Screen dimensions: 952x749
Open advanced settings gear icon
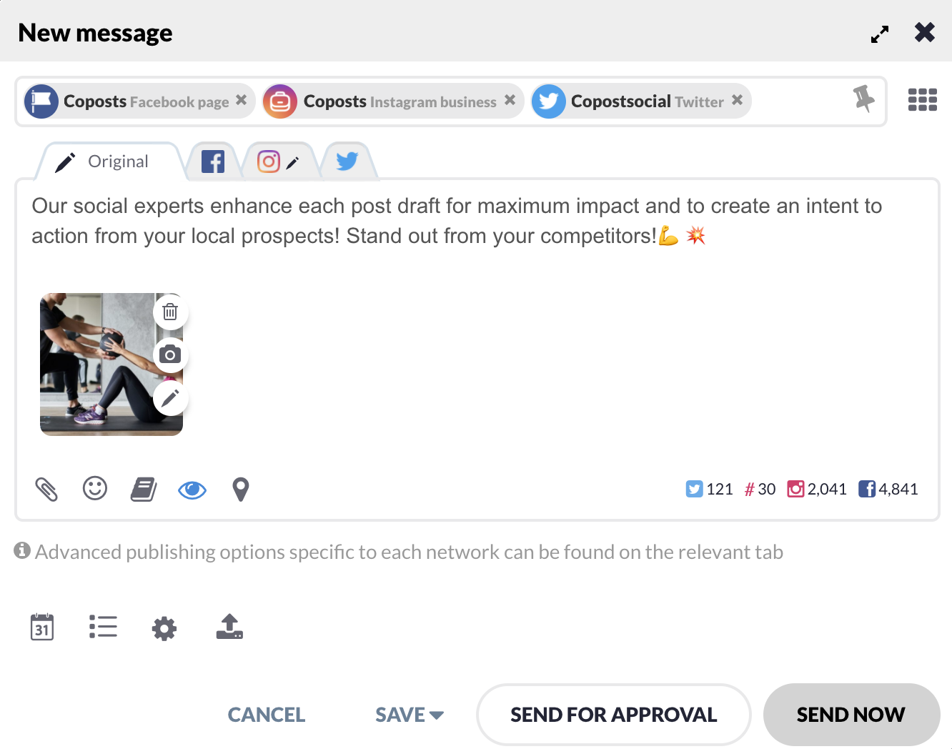pyautogui.click(x=164, y=628)
